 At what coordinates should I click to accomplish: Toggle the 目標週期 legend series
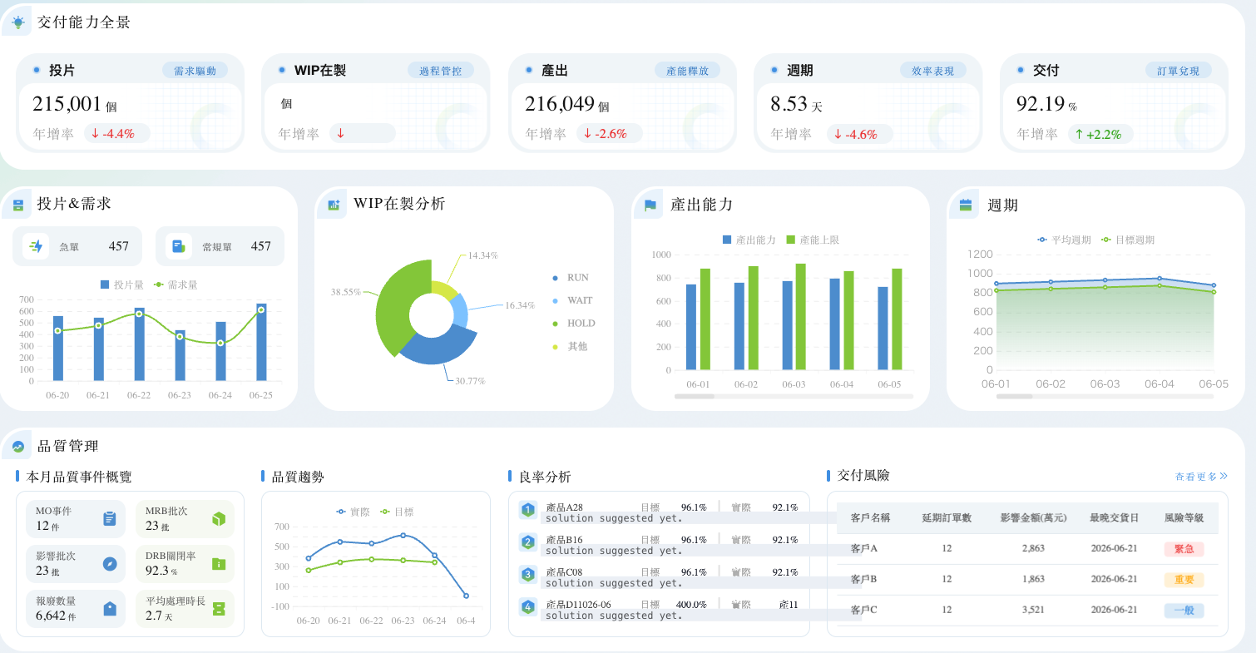pyautogui.click(x=1128, y=240)
